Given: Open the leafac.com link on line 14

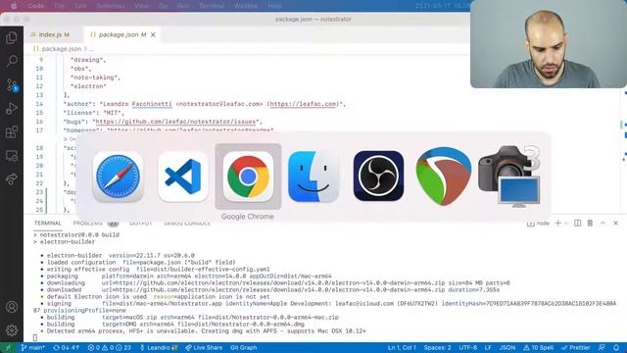Looking at the screenshot, I should pos(303,104).
